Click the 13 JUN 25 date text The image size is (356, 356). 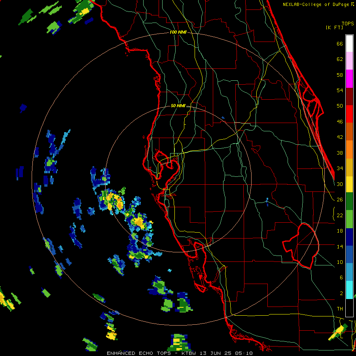(216, 353)
